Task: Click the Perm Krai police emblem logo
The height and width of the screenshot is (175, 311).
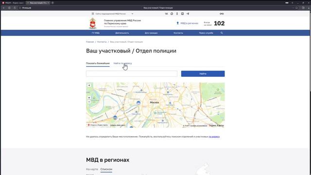Action: coord(93,23)
